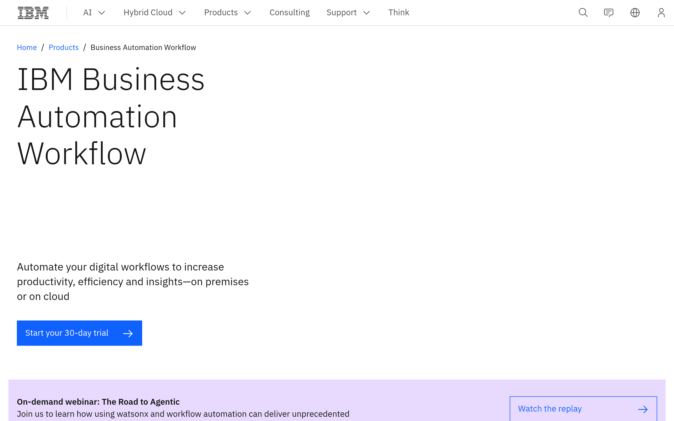
Task: Go to Products breadcrumb link
Action: pyautogui.click(x=63, y=48)
